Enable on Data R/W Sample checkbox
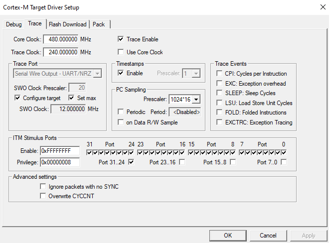Viewport: 330px width, 243px height. click(x=121, y=122)
